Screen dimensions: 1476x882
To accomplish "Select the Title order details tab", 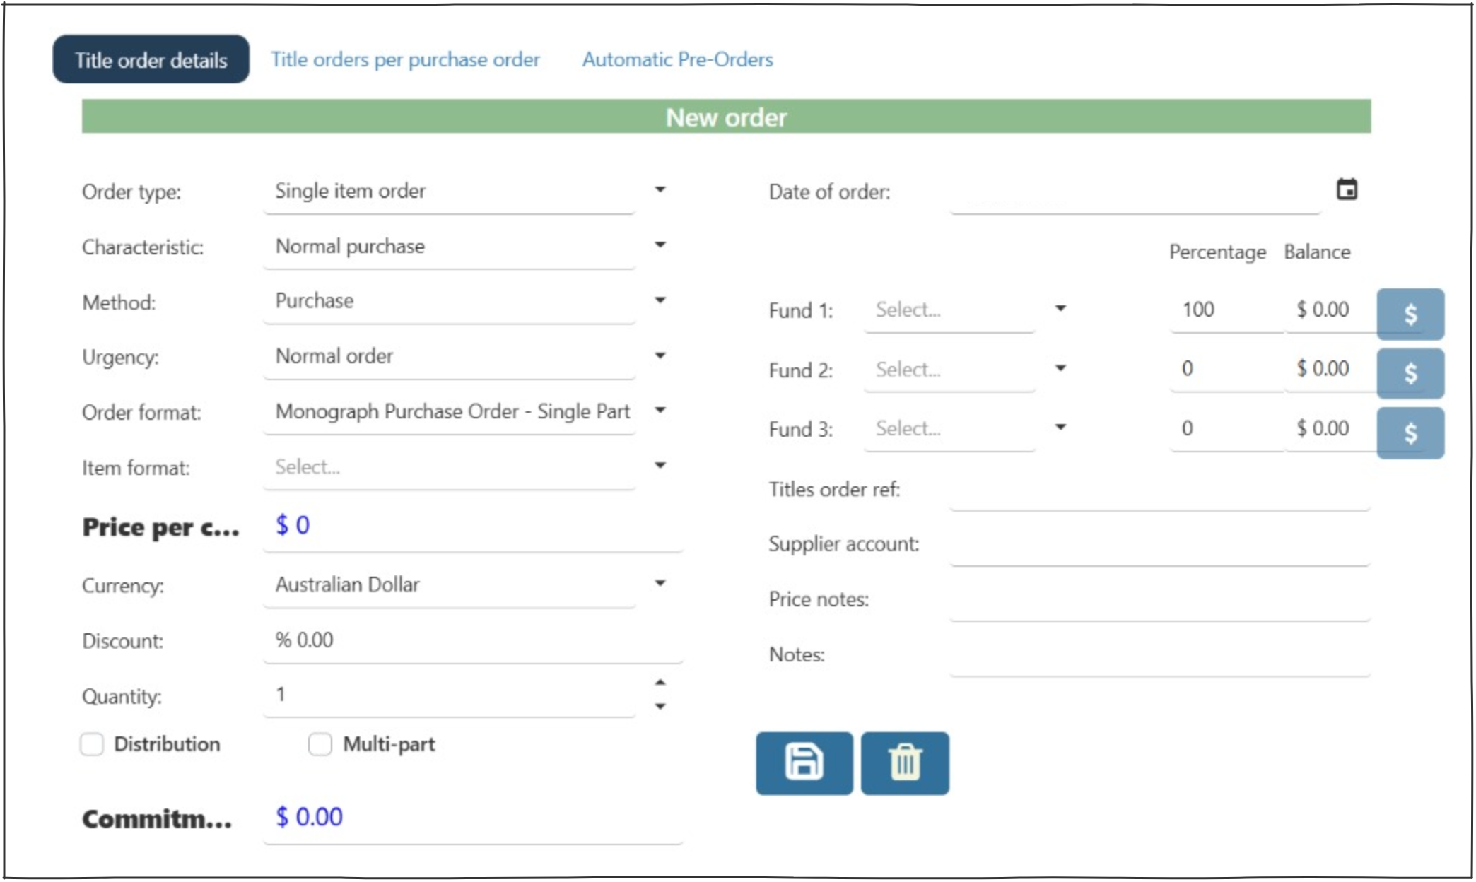I will coord(151,60).
